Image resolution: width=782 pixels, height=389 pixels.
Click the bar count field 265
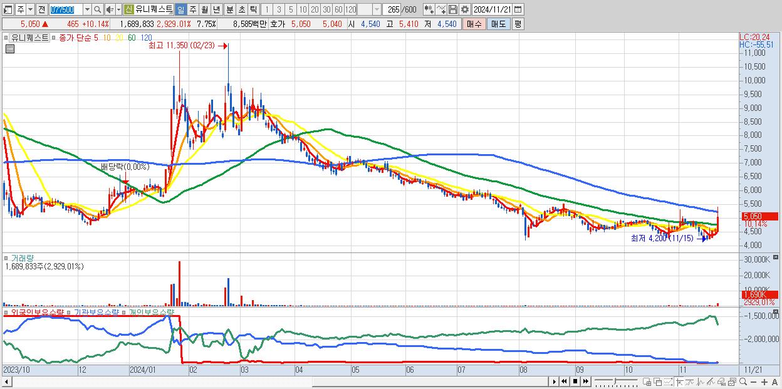pos(392,9)
